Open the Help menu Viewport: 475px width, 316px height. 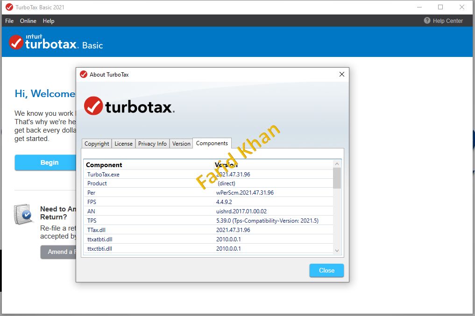pyautogui.click(x=49, y=21)
